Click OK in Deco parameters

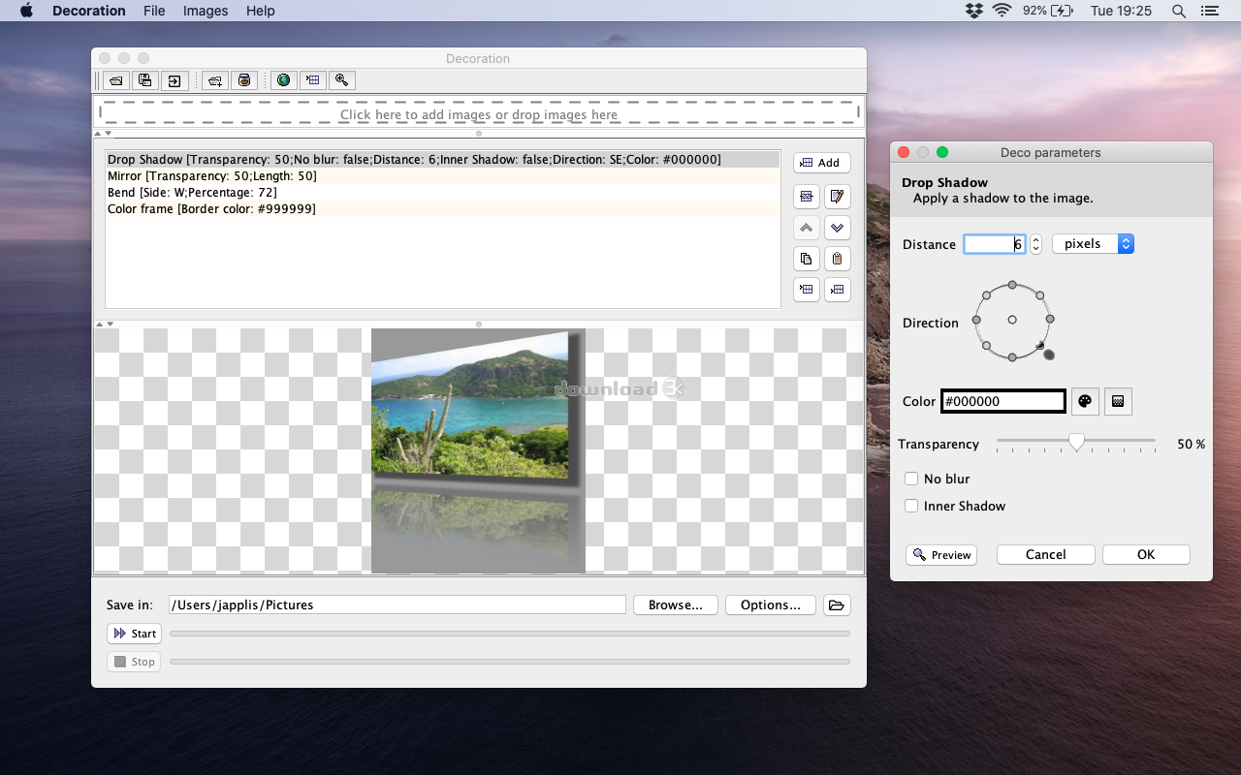pyautogui.click(x=1146, y=554)
